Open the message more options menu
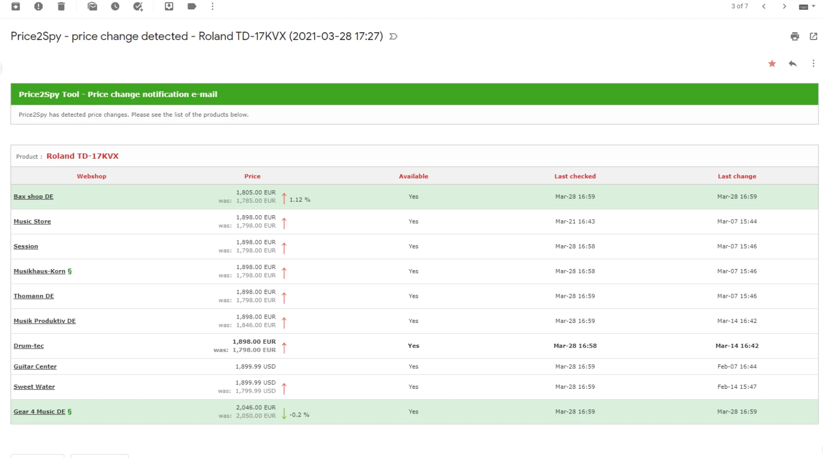 (814, 64)
